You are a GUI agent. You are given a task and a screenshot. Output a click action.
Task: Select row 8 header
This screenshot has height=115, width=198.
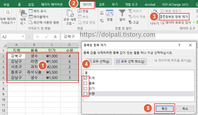click(x=3, y=89)
